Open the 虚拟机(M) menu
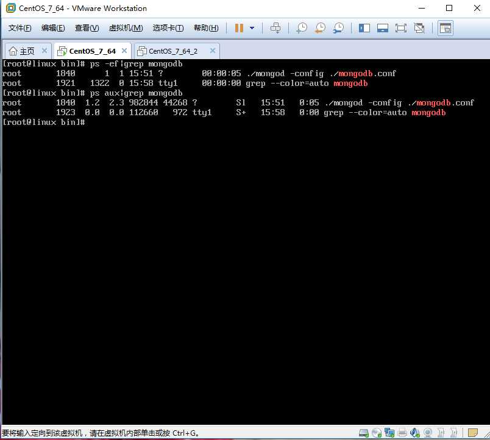The width and height of the screenshot is (490, 440). tap(126, 28)
